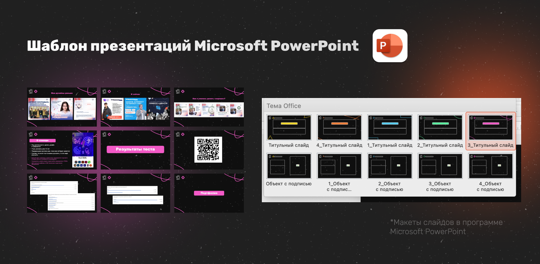Choose the "1_Объект с подпис..." layout thumbnail
Viewport: 540px width, 264px height.
click(x=339, y=166)
